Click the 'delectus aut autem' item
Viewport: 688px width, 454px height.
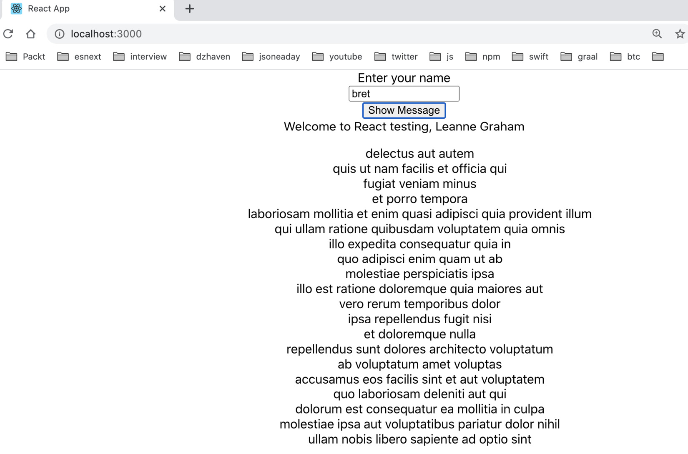coord(420,154)
